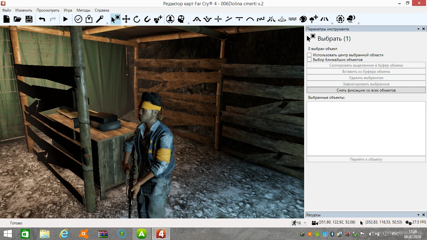Launch Internet Explorer from the taskbar
This screenshot has height=240, width=427.
pos(64,234)
